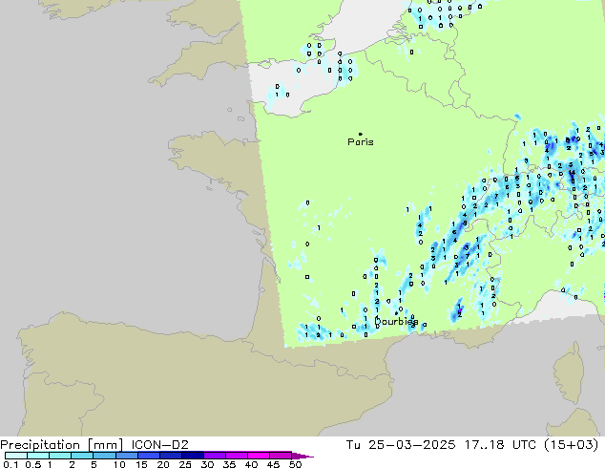
Task: Click the date "Tu 25-03-2025" text
Action: coord(401,445)
